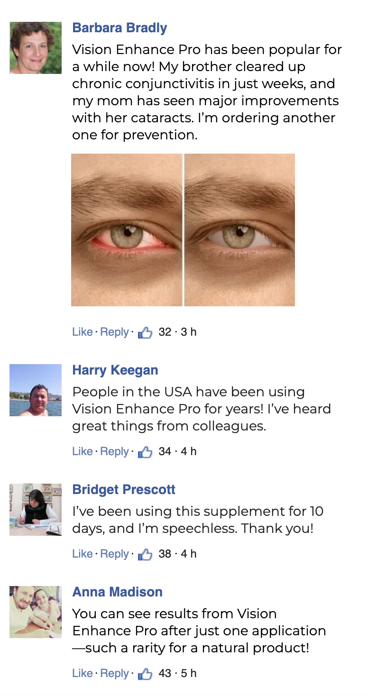Reply to Bridget Prescott's comment

(x=114, y=554)
